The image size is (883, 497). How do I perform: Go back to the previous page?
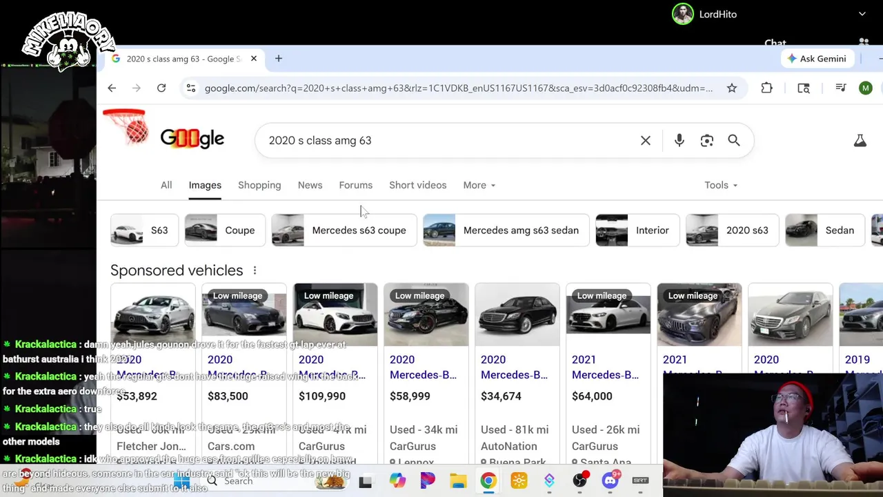[112, 88]
